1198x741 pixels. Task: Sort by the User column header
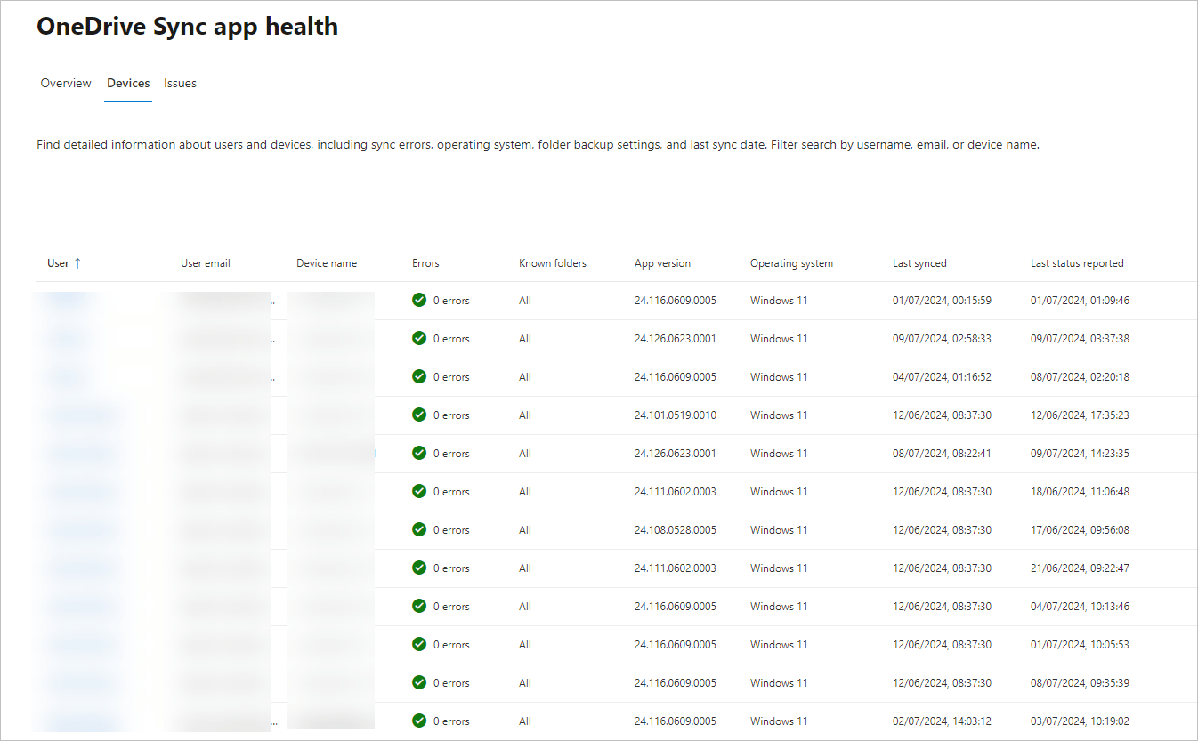click(58, 263)
